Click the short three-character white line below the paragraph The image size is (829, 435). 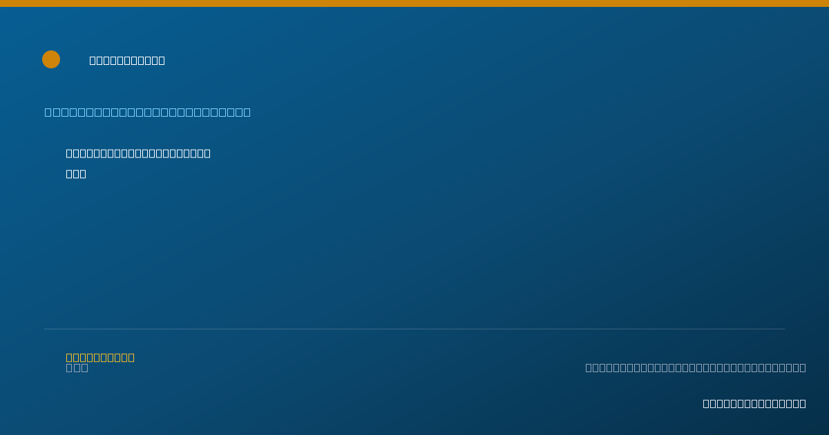point(76,174)
